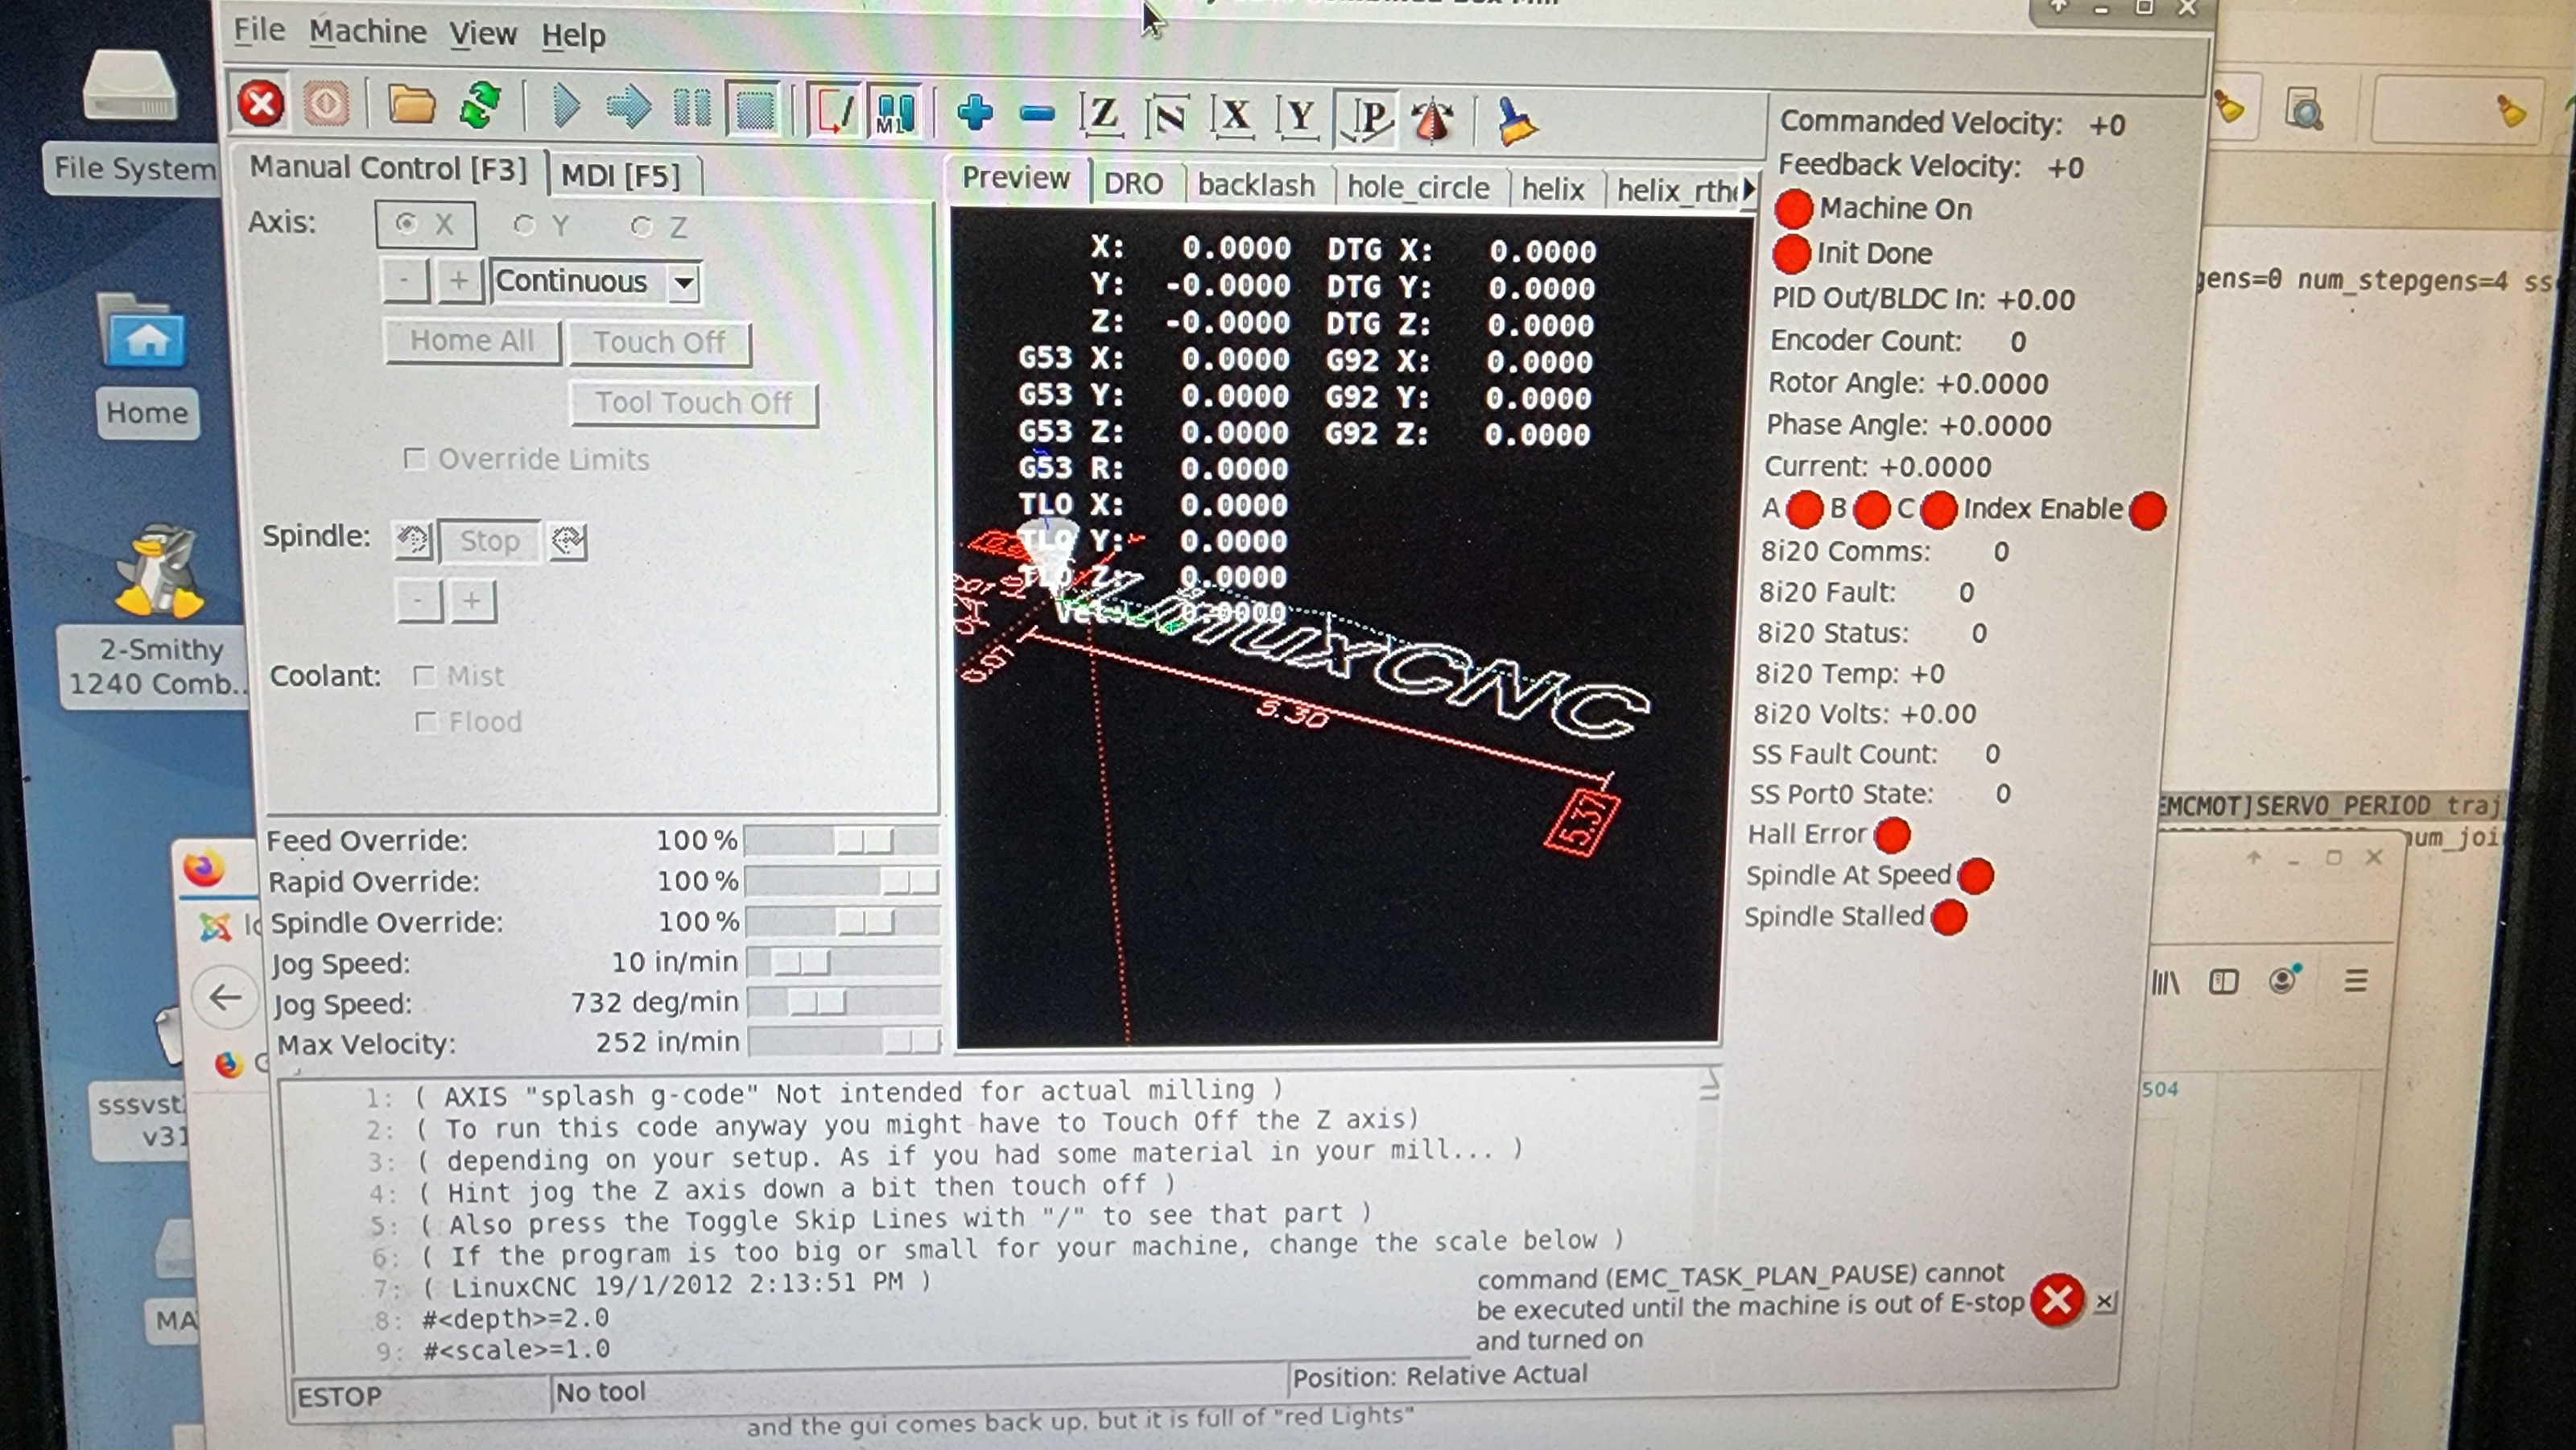Adjust the Feed Override slider
Viewport: 2576px width, 1450px height.
point(864,841)
